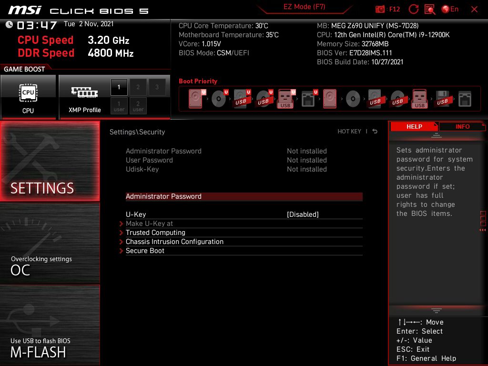The image size is (488, 366).
Task: Select the UEFI USB optical disc boot icon
Action: click(264, 99)
